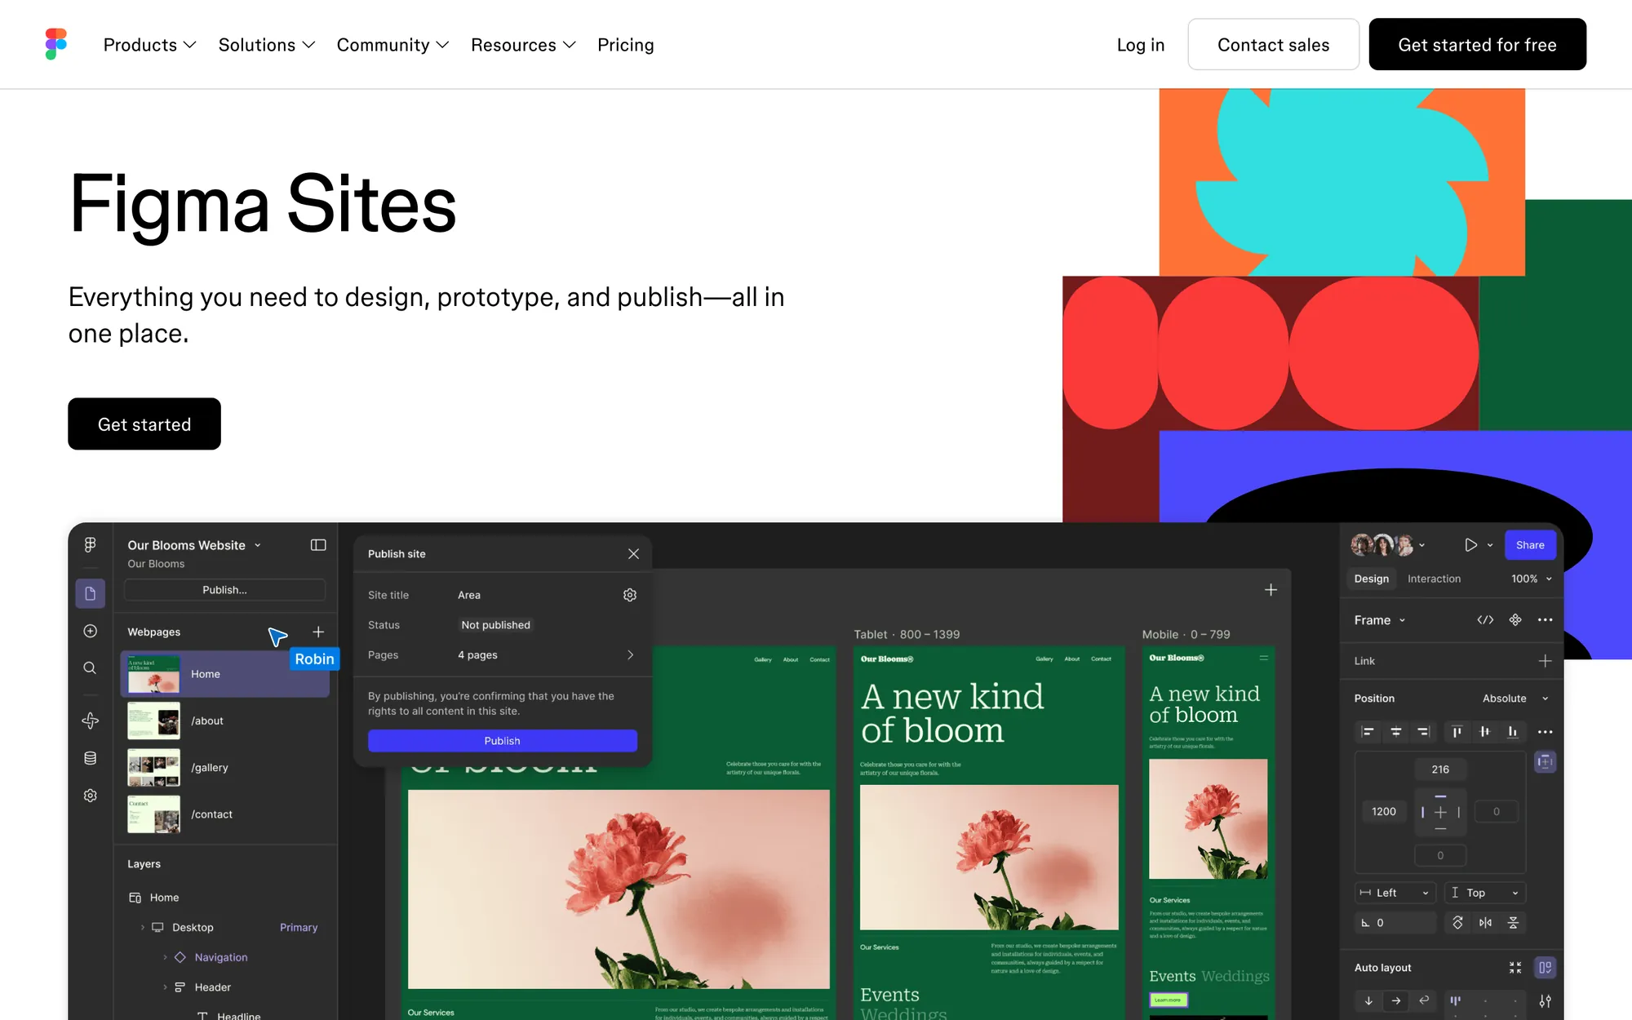Select the Home webpage thumbnail
This screenshot has width=1632, height=1020.
coord(153,674)
